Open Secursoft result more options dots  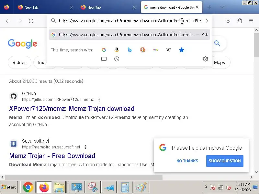85,147
